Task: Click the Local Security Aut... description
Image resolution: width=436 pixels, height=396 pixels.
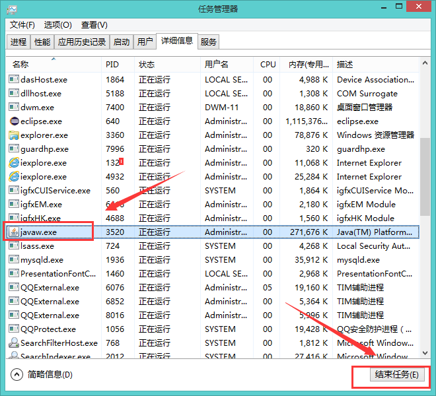Action: click(373, 246)
